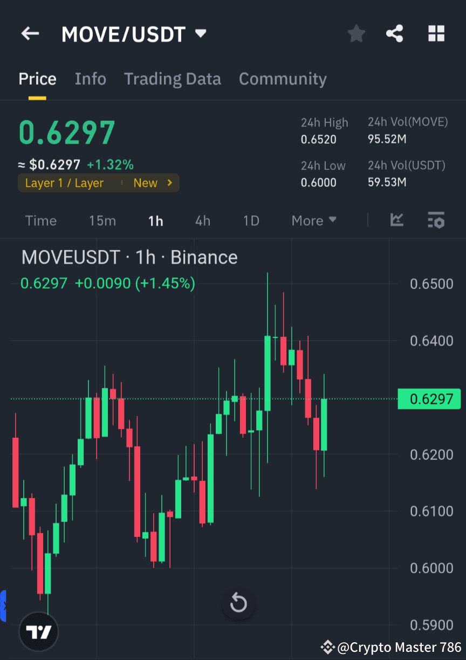
Task: Refresh the chart with the reset icon
Action: point(238,603)
